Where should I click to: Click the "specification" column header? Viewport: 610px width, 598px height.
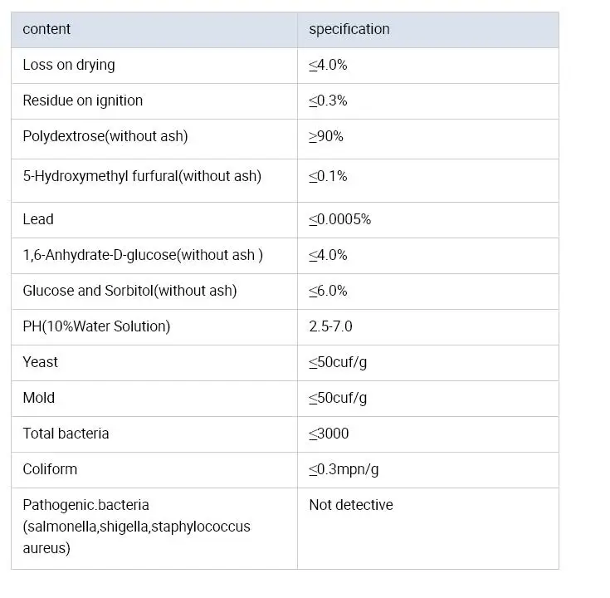click(349, 29)
